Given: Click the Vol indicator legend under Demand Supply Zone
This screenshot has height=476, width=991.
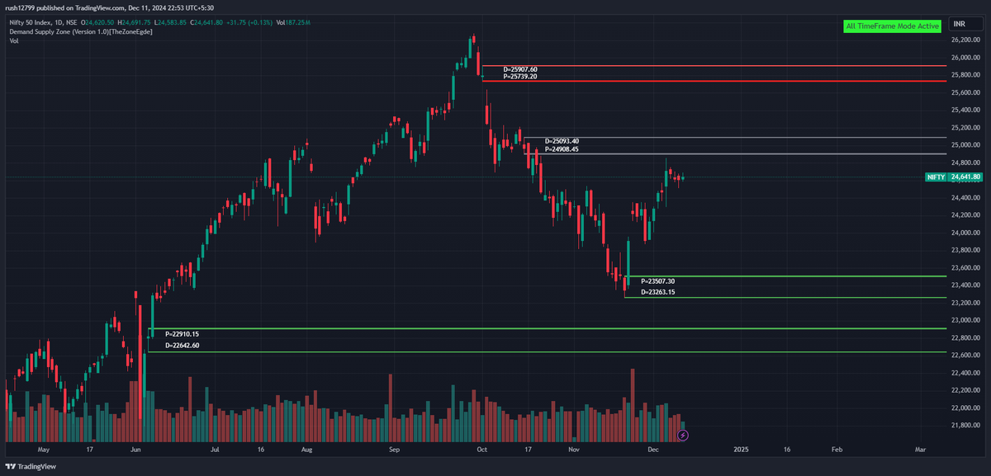Looking at the screenshot, I should pyautogui.click(x=14, y=40).
